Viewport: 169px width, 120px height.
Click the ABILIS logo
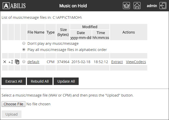tap(15, 6)
